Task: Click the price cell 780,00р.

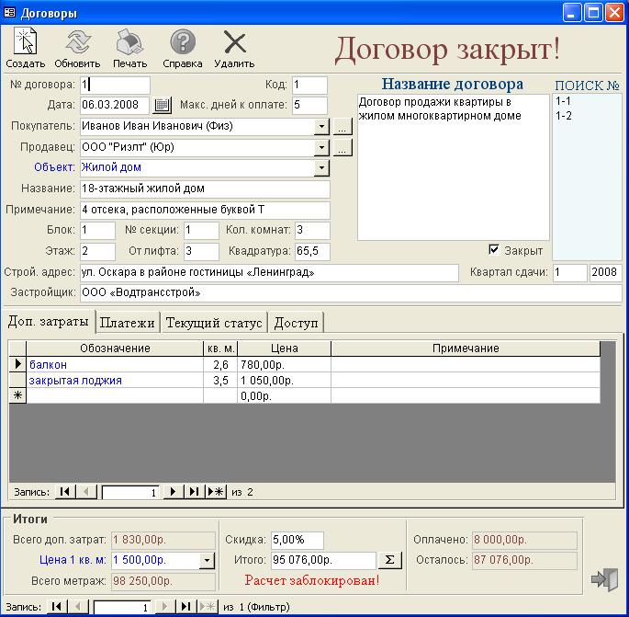Action: (284, 364)
